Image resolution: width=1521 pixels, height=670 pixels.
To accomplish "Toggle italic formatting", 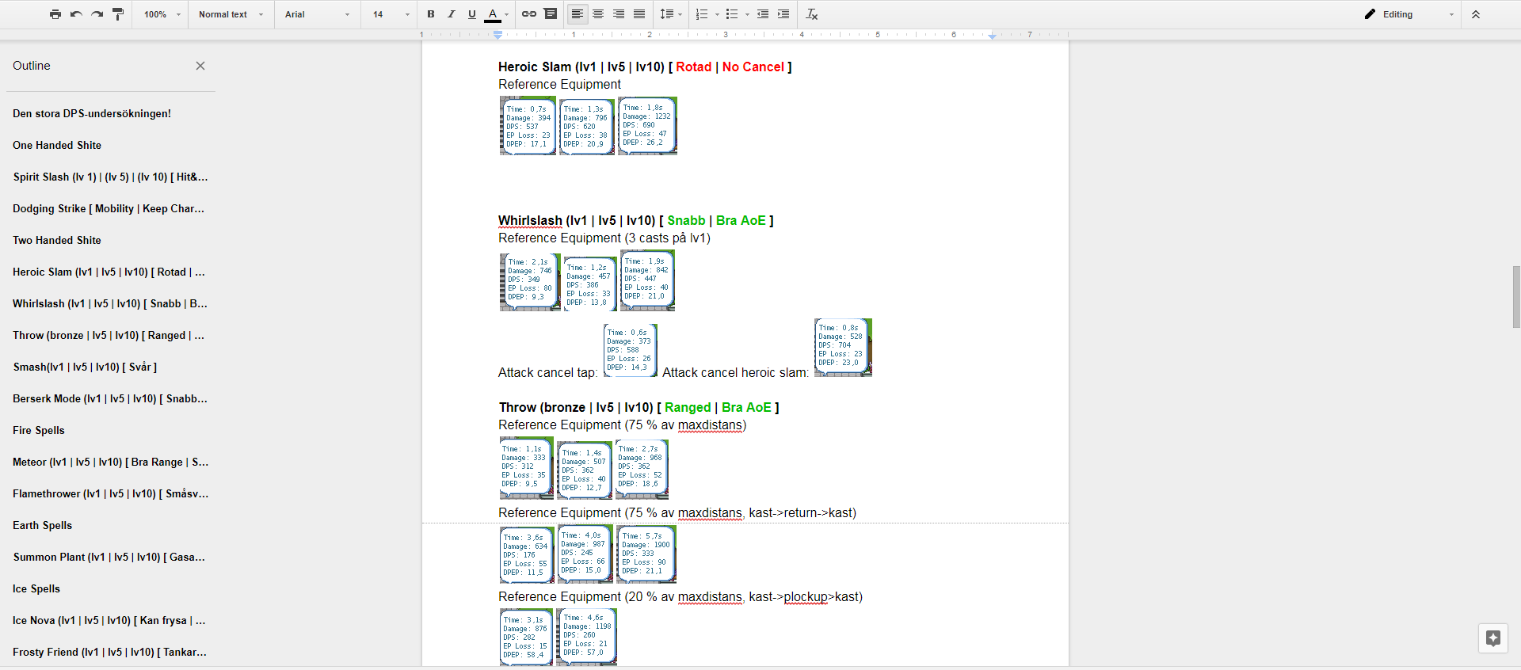I will point(452,14).
